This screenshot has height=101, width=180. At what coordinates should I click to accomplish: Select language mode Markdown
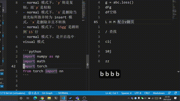click(x=159, y=93)
